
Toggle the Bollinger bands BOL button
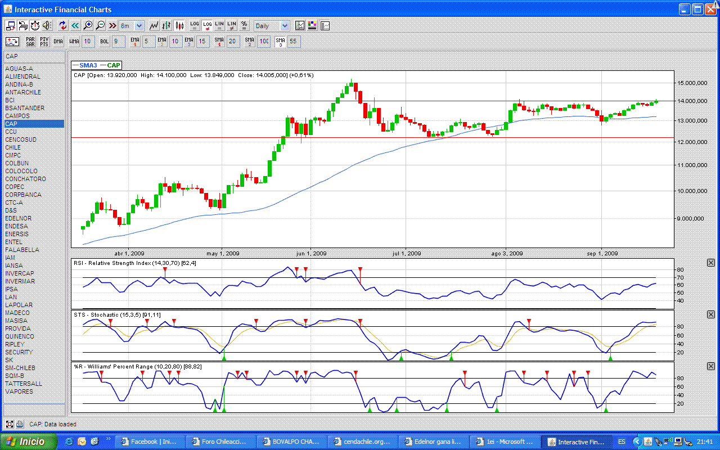[105, 42]
